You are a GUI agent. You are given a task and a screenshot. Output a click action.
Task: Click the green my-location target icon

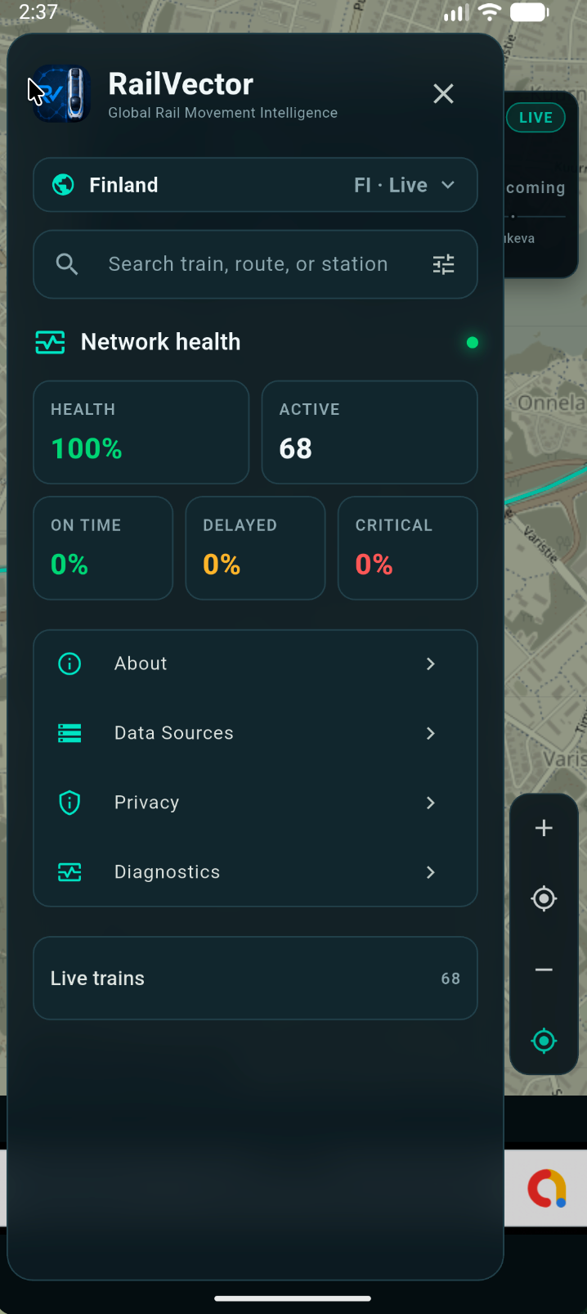point(544,1042)
